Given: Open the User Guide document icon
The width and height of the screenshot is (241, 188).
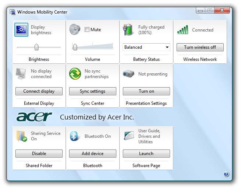Looking at the screenshot, I should click(129, 136).
